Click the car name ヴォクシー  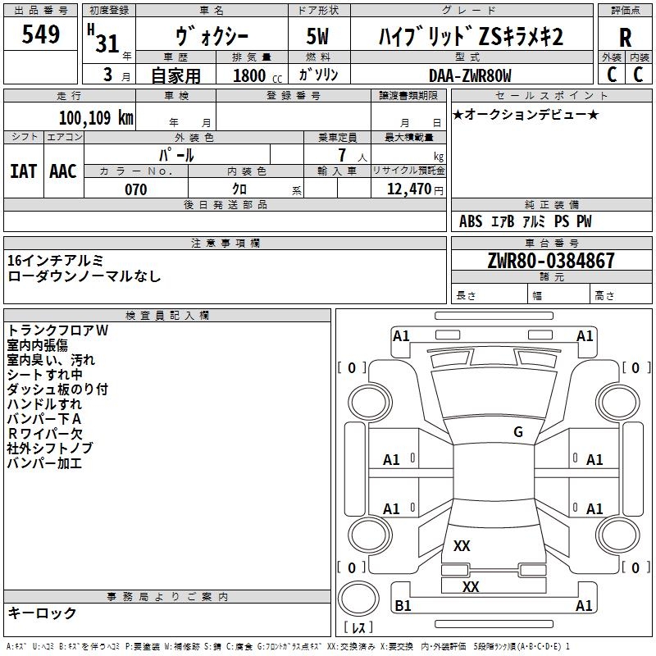[212, 37]
